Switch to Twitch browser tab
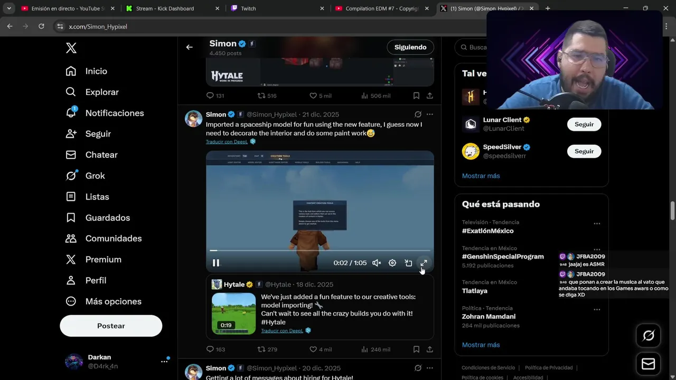Screen dimensions: 676x380 tap(278, 8)
